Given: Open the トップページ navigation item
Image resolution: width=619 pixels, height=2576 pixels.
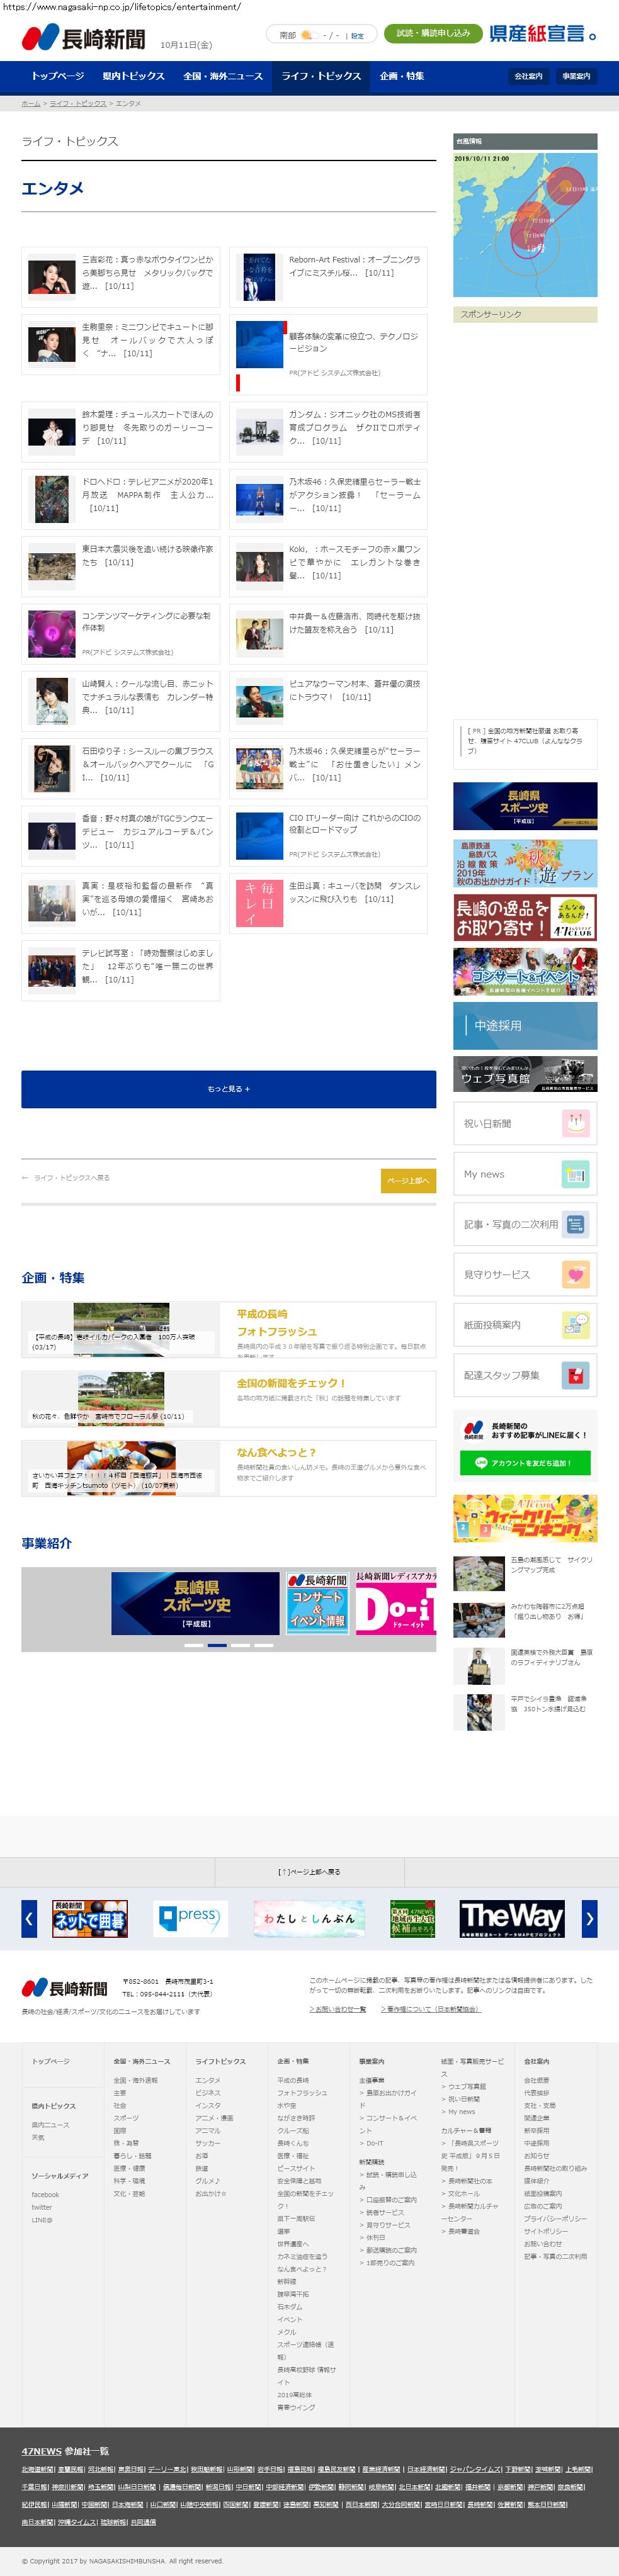Looking at the screenshot, I should (58, 76).
